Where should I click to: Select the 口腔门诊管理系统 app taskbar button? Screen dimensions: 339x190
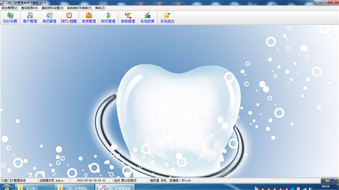point(115,188)
